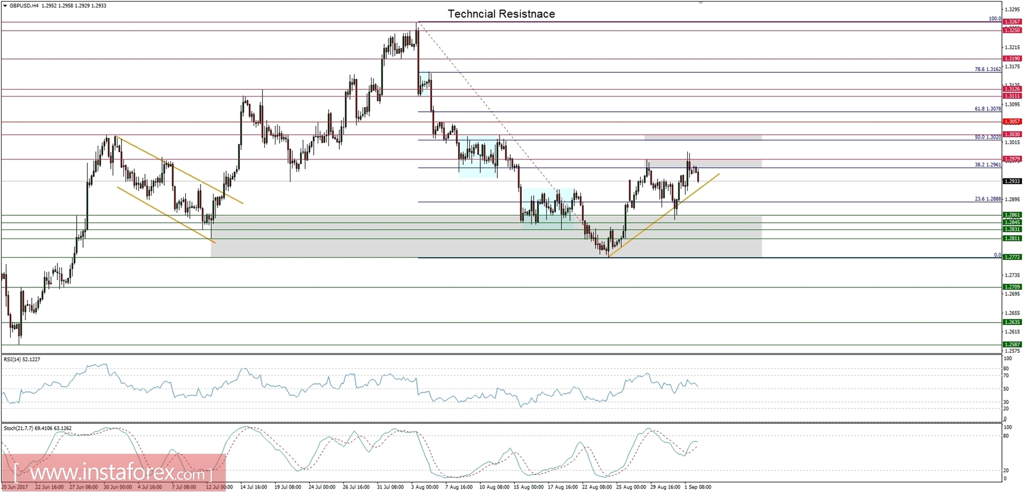Click the 1.3175 price axis value

[1013, 66]
